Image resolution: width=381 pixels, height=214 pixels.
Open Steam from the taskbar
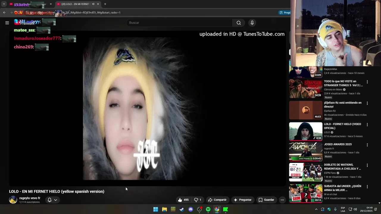pos(182,209)
